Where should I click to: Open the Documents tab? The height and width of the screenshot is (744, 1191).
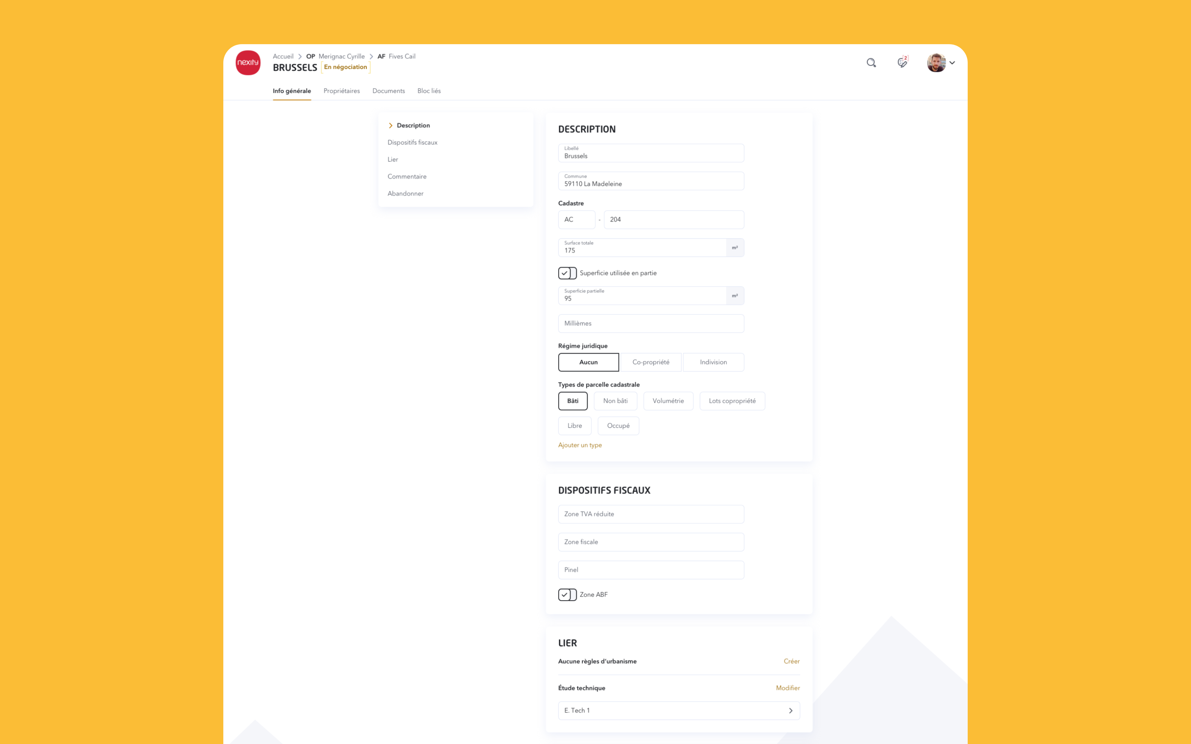(388, 91)
